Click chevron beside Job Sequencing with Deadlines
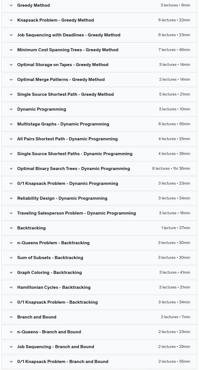This screenshot has height=370, width=199. pos(11,35)
